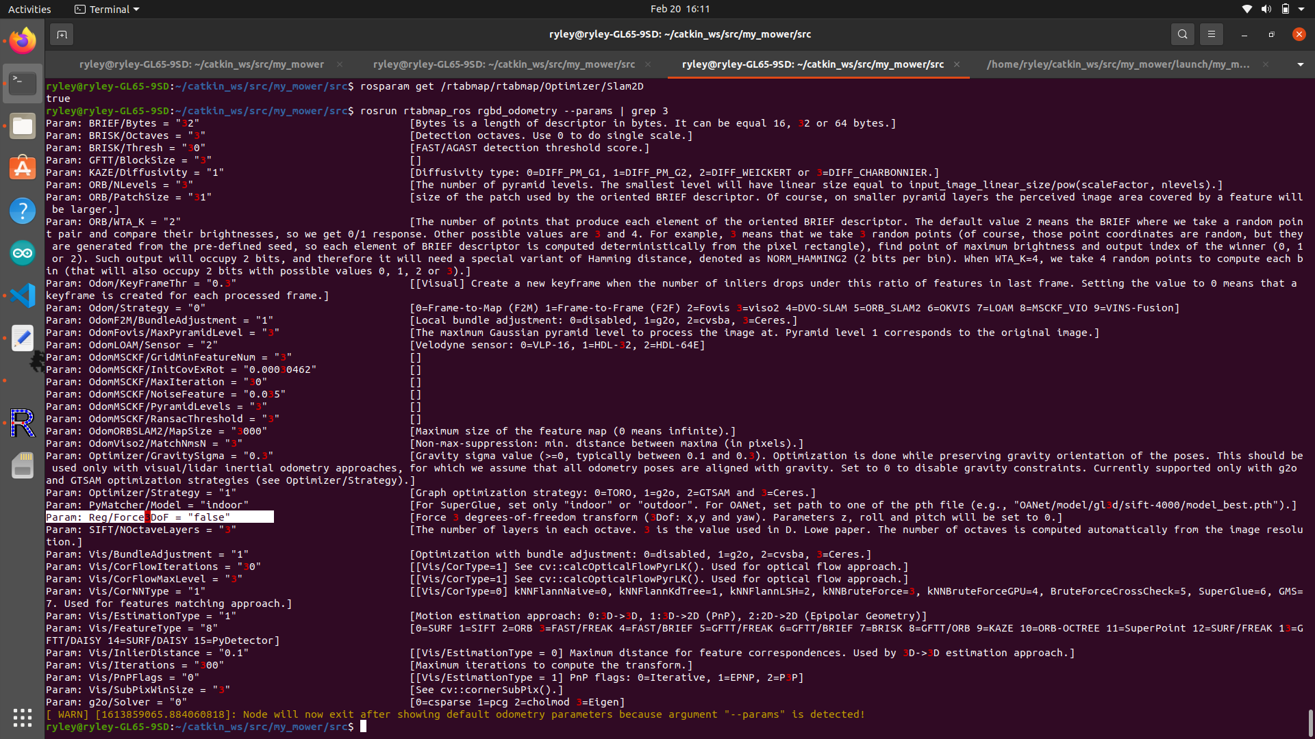Expand the terminal tabs dropdown arrow
Screen dimensions: 1315x739
[x=1300, y=64]
